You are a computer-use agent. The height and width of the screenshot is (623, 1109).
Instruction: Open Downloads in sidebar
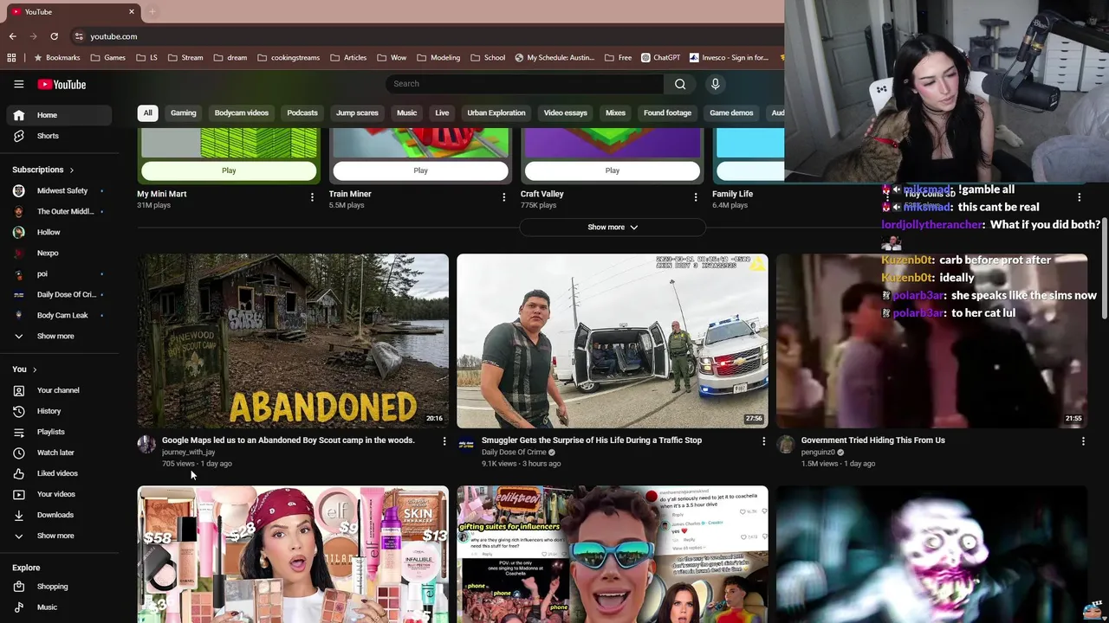point(59,515)
